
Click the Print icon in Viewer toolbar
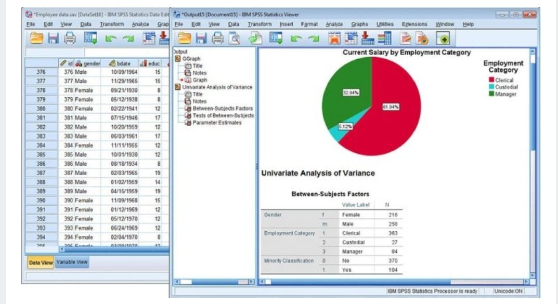click(x=217, y=38)
